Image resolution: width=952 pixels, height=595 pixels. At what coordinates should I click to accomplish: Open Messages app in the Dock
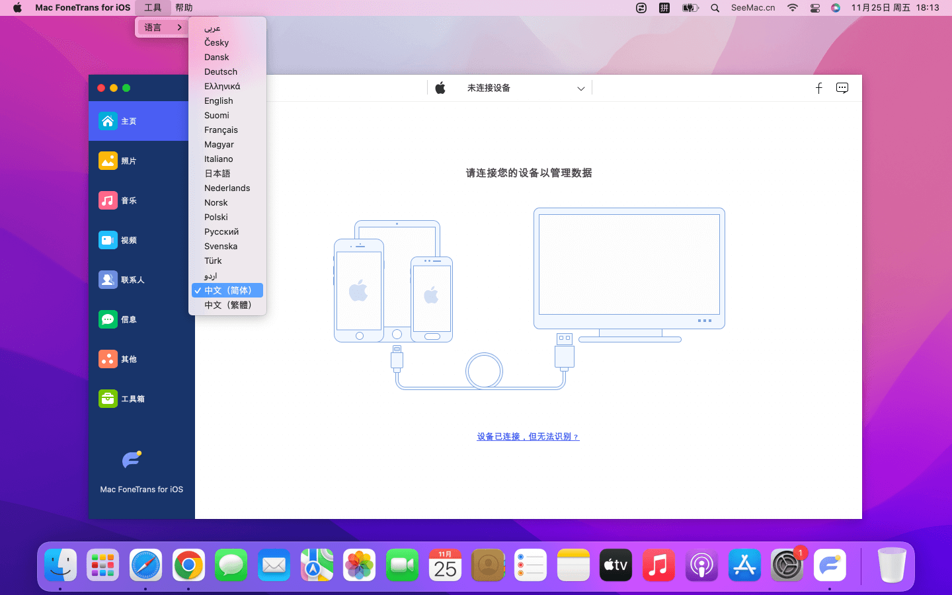tap(231, 565)
